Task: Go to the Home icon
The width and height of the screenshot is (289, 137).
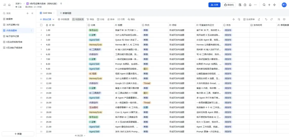Action: [x=9, y=5]
